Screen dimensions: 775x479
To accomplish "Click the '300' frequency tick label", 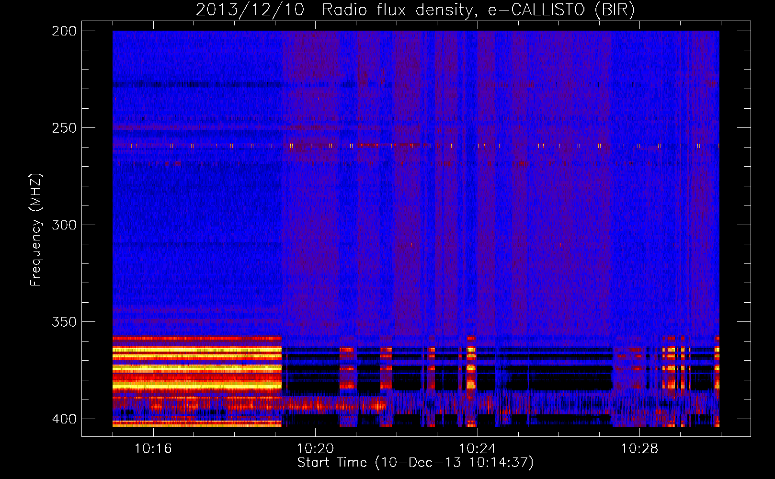I will tap(64, 225).
